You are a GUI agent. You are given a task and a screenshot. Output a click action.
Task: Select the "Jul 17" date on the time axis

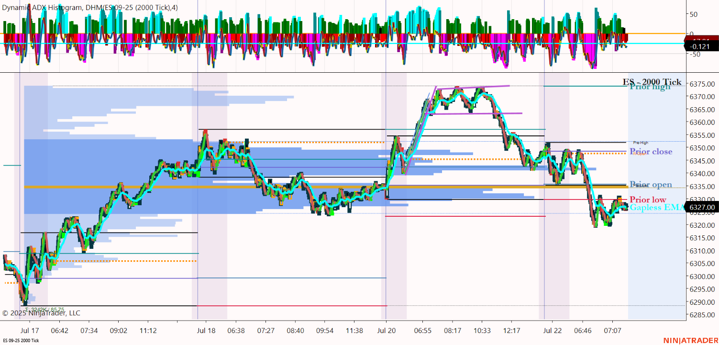[30, 331]
